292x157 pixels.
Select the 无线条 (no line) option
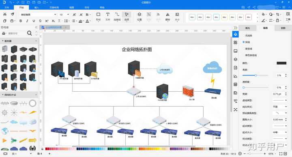[249, 35]
